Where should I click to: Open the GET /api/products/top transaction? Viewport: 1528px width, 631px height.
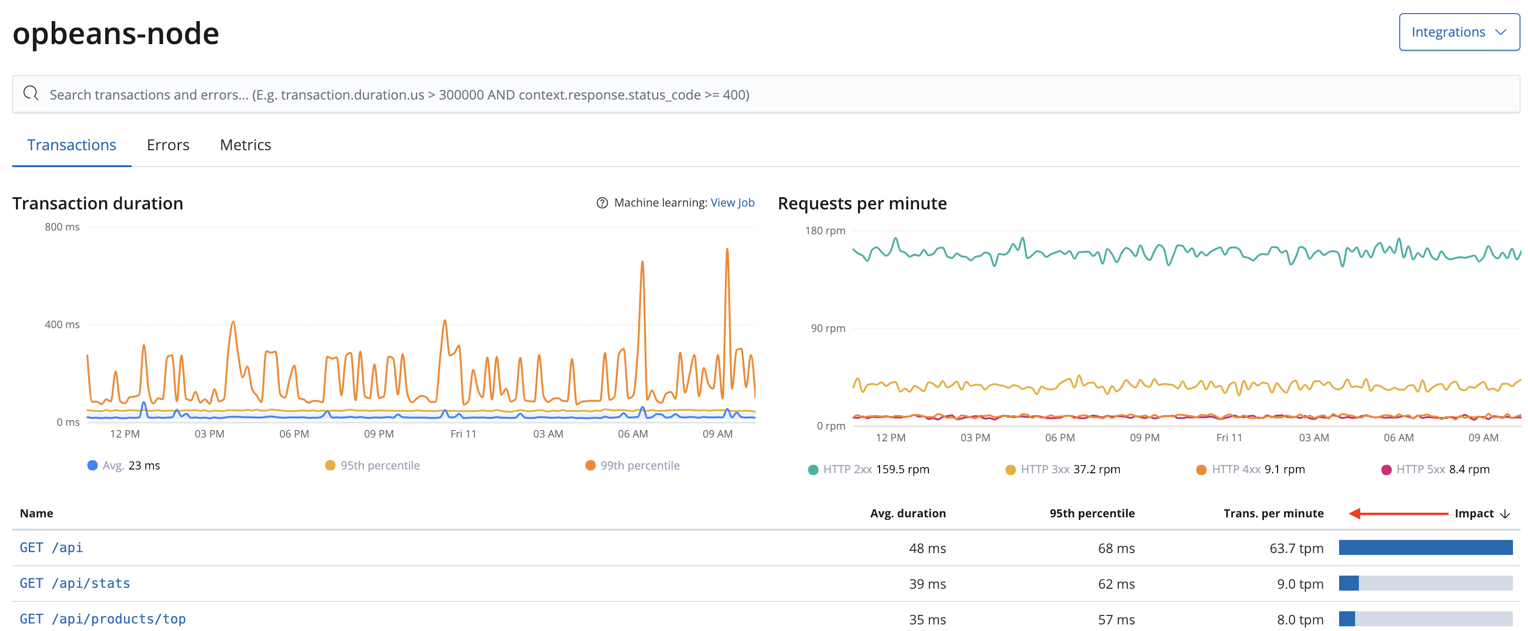pyautogui.click(x=103, y=618)
